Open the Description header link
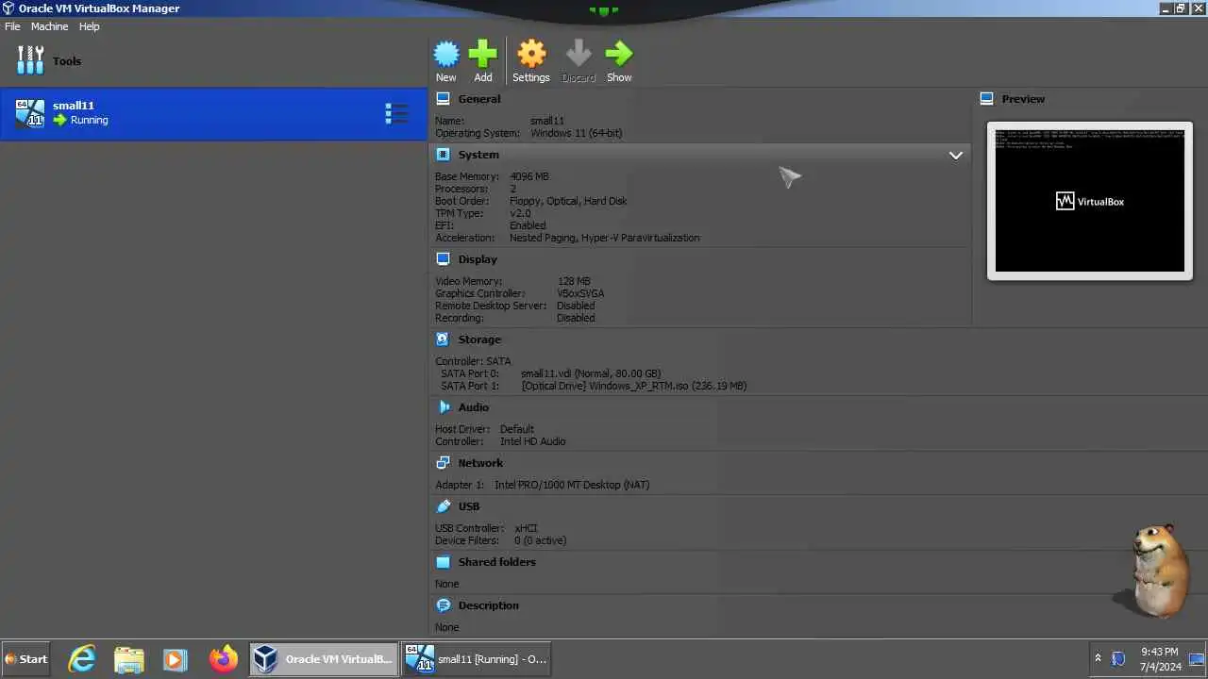Viewport: 1208px width, 679px height. [489, 605]
